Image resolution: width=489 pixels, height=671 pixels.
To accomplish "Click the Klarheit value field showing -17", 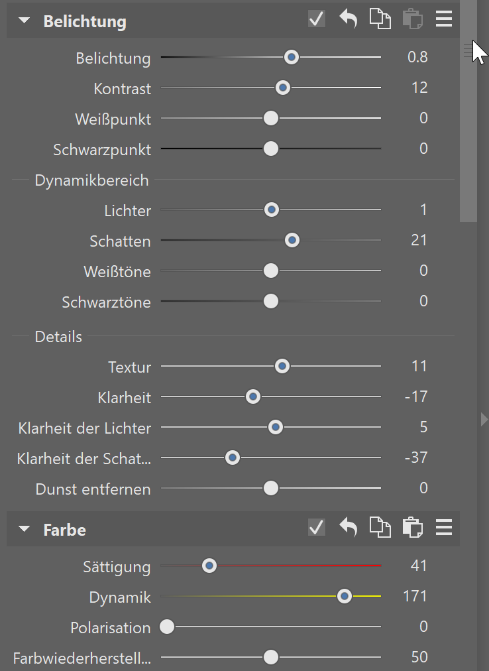I will pyautogui.click(x=416, y=396).
